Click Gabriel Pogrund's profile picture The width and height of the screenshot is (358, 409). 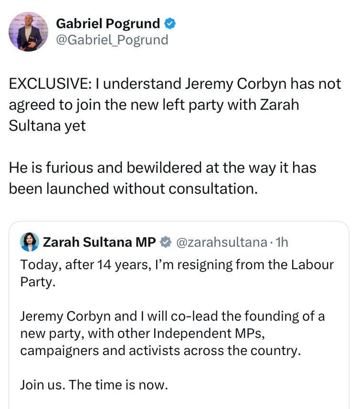click(29, 31)
